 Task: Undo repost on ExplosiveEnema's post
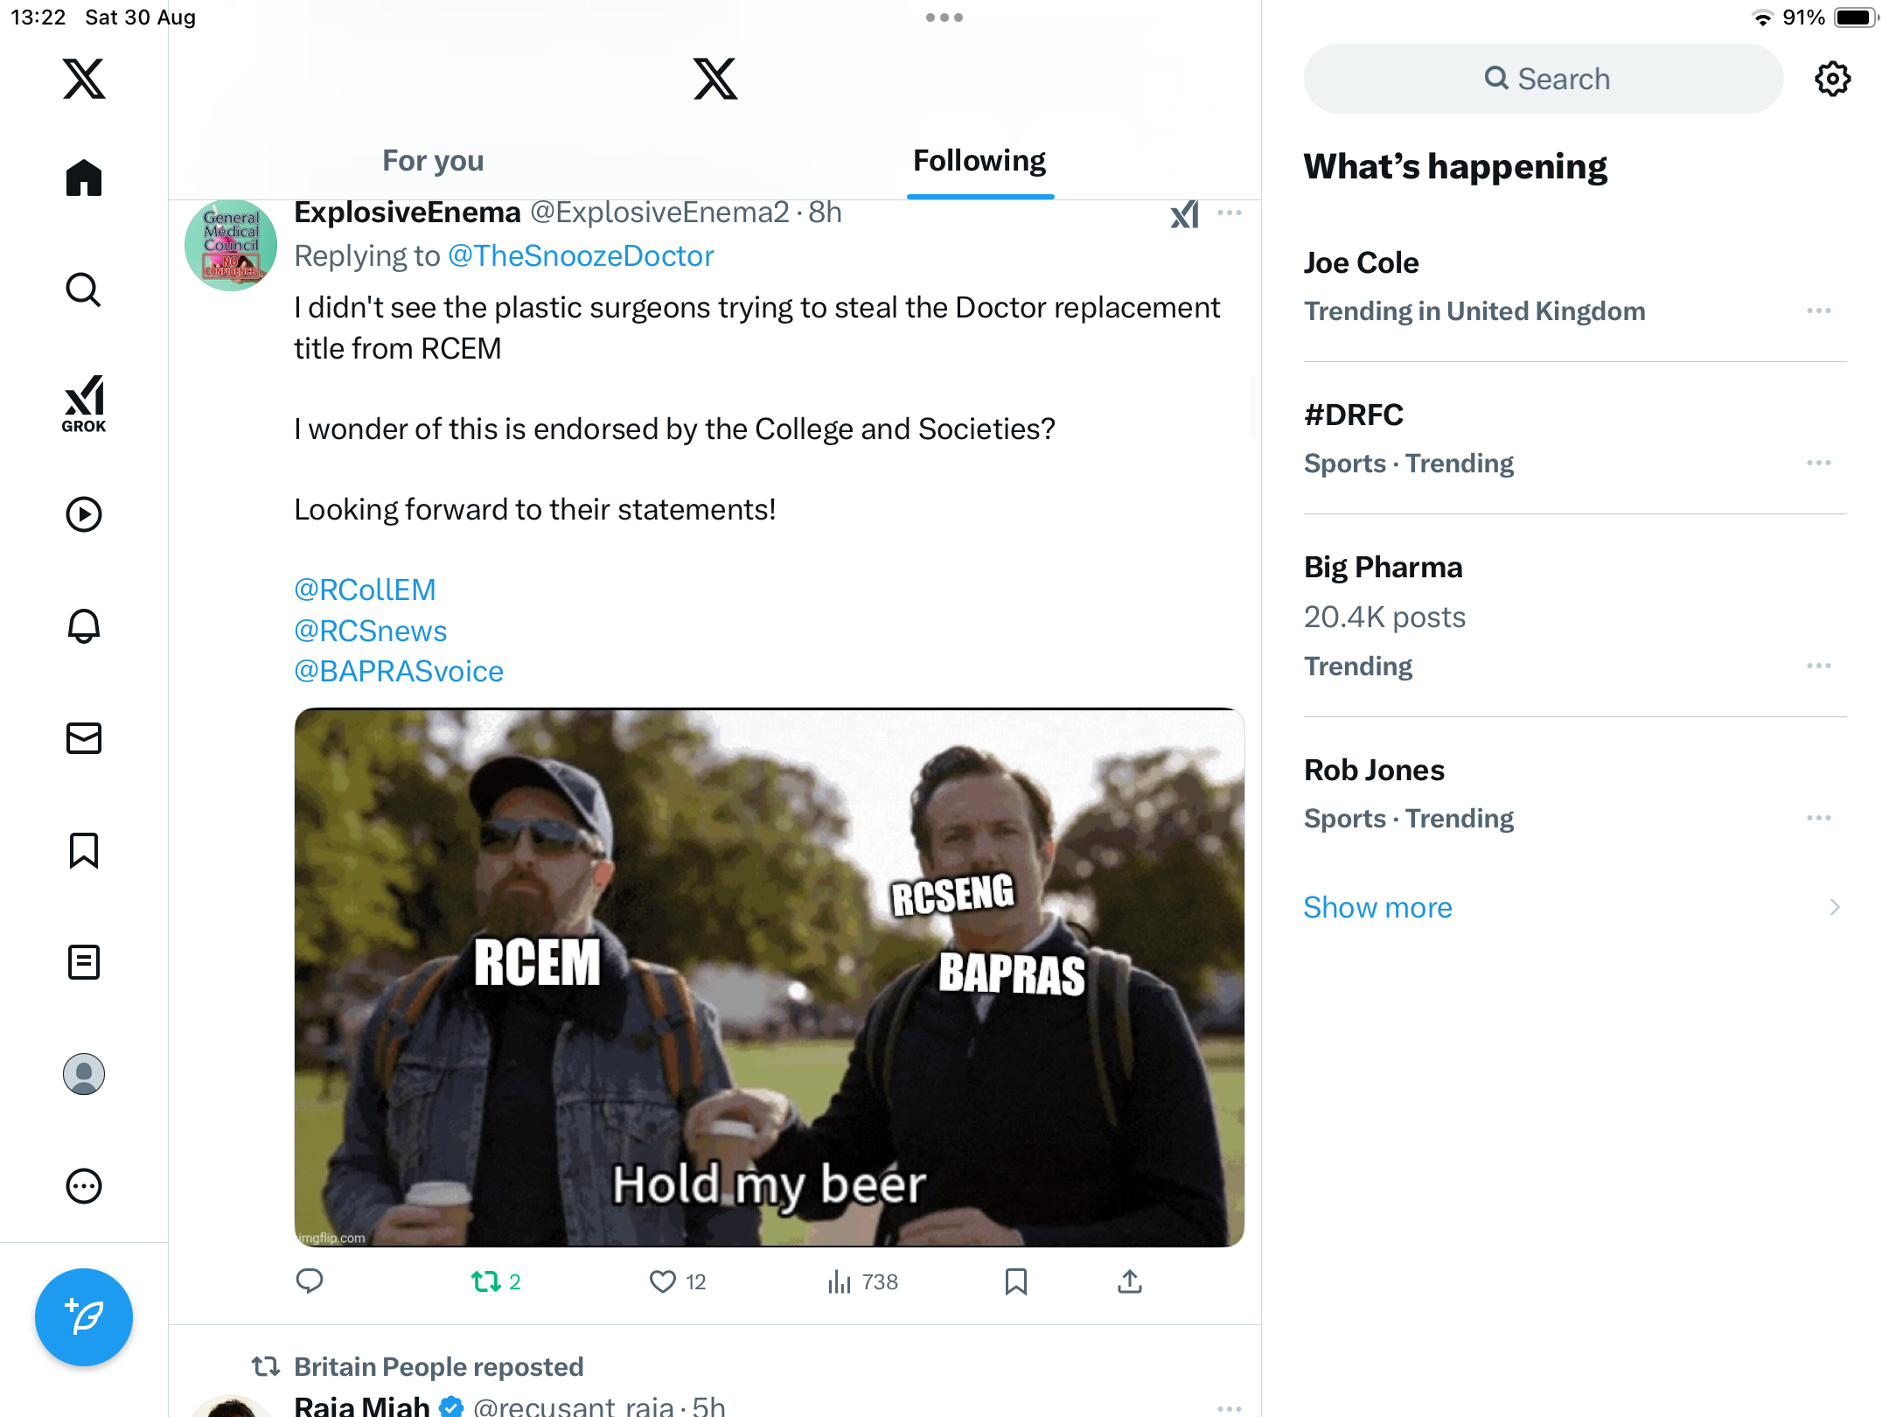(x=486, y=1282)
